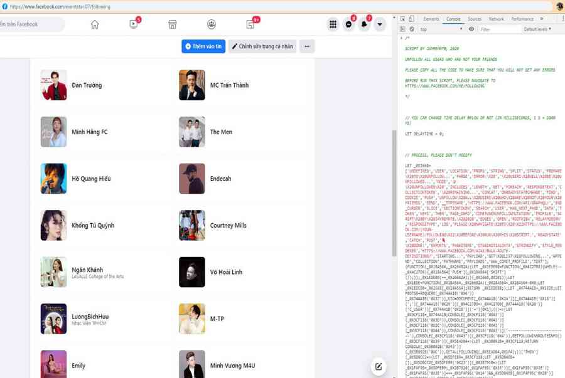Open Đan Trường profile link

click(87, 85)
